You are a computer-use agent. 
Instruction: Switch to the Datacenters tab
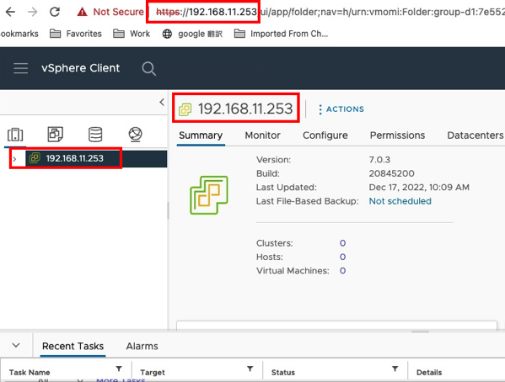475,135
